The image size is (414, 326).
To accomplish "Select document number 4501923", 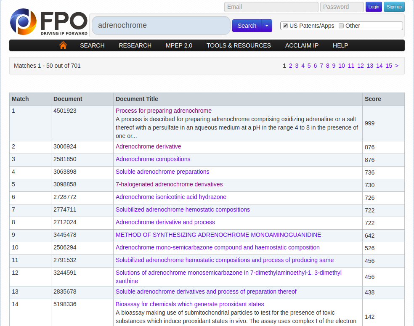I will click(65, 111).
